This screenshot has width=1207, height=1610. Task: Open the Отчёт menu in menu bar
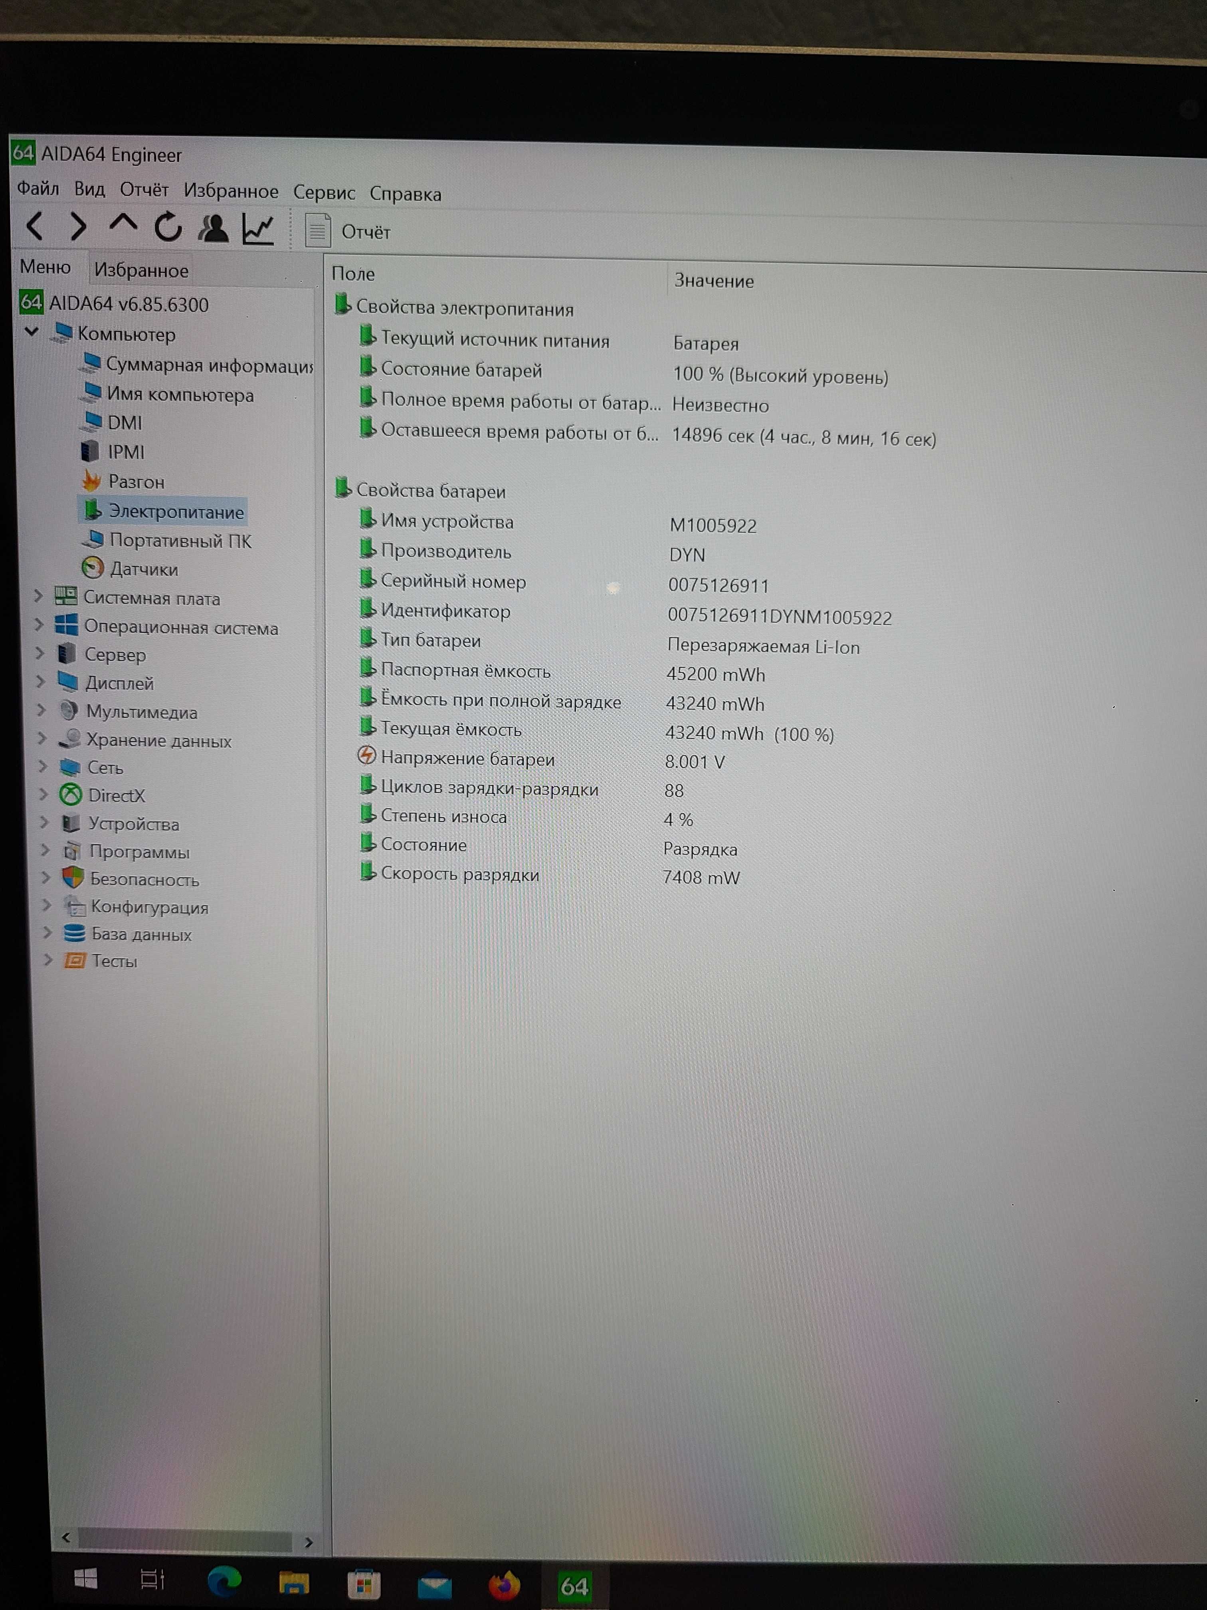144,190
